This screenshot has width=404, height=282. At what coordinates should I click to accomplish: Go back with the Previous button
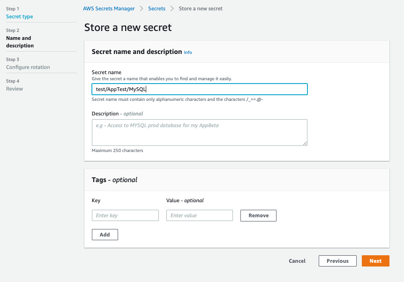(x=337, y=261)
